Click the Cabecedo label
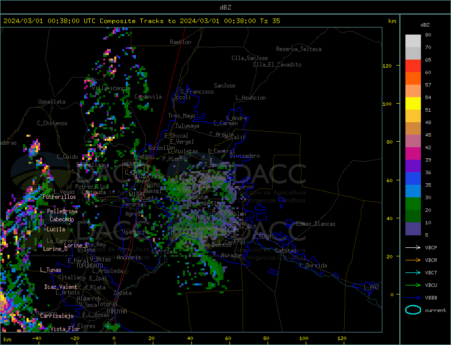 [x=62, y=219]
